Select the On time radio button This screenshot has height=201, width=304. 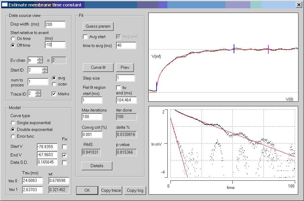pyautogui.click(x=13, y=39)
